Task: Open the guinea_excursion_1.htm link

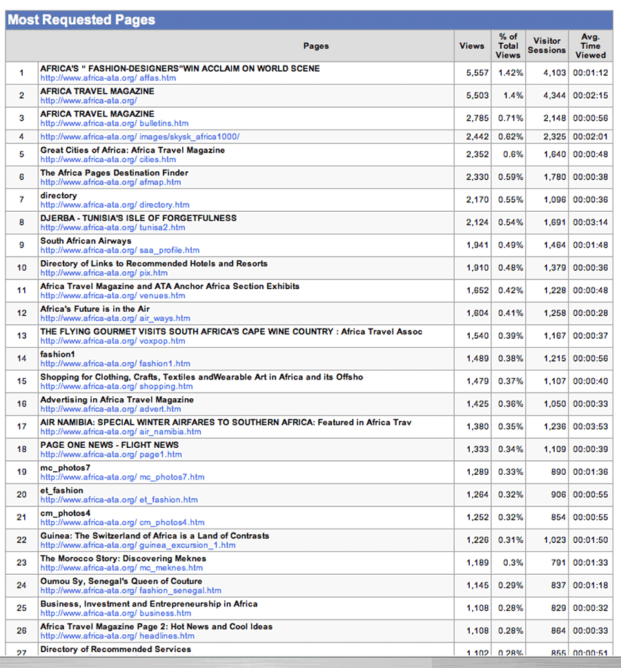Action: 138,545
